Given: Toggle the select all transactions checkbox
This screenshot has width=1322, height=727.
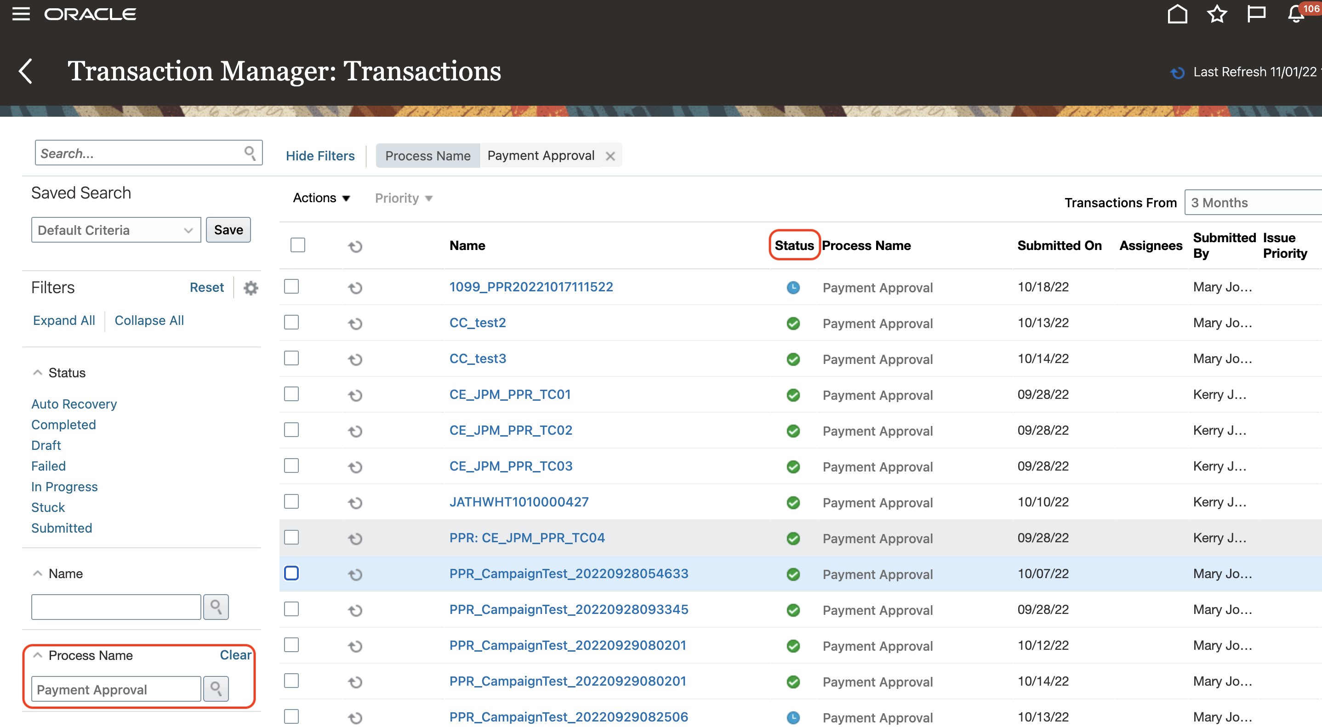Looking at the screenshot, I should [297, 244].
